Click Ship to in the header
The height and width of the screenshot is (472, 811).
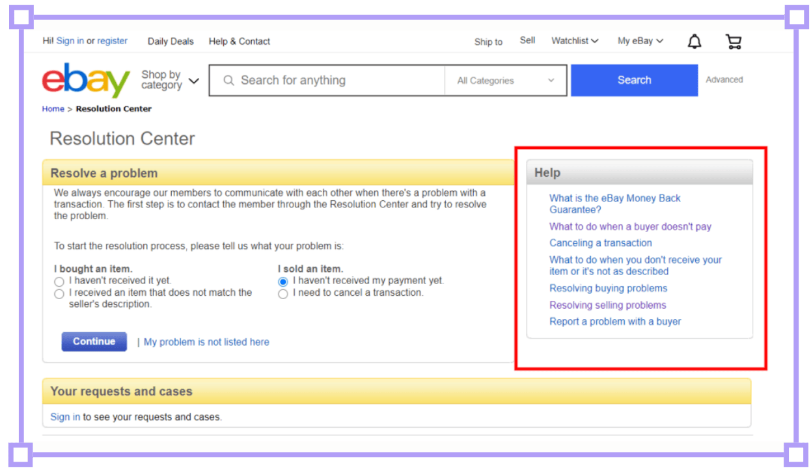click(488, 42)
